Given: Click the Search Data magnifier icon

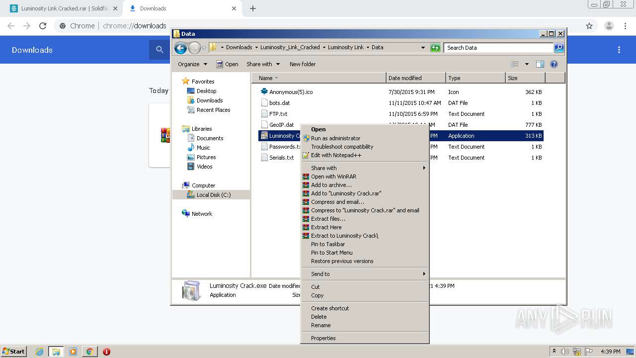Looking at the screenshot, I should 559,48.
